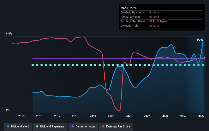Click the earnings data point marker at chart's right edge

[205, 58]
